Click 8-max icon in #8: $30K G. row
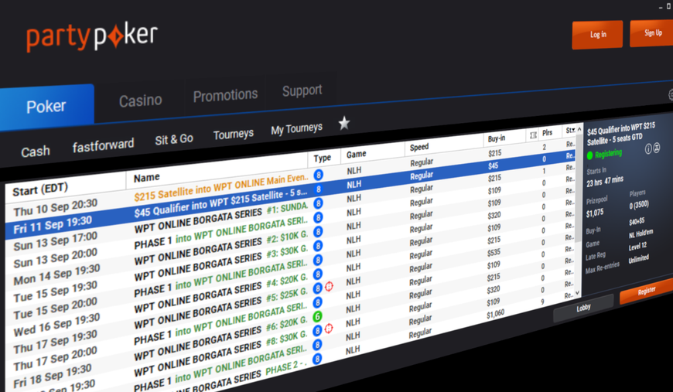The image size is (673, 392). [317, 331]
